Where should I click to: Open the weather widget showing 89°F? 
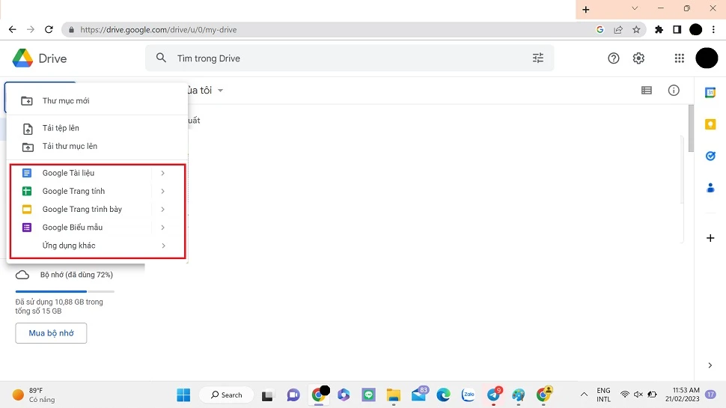click(34, 395)
